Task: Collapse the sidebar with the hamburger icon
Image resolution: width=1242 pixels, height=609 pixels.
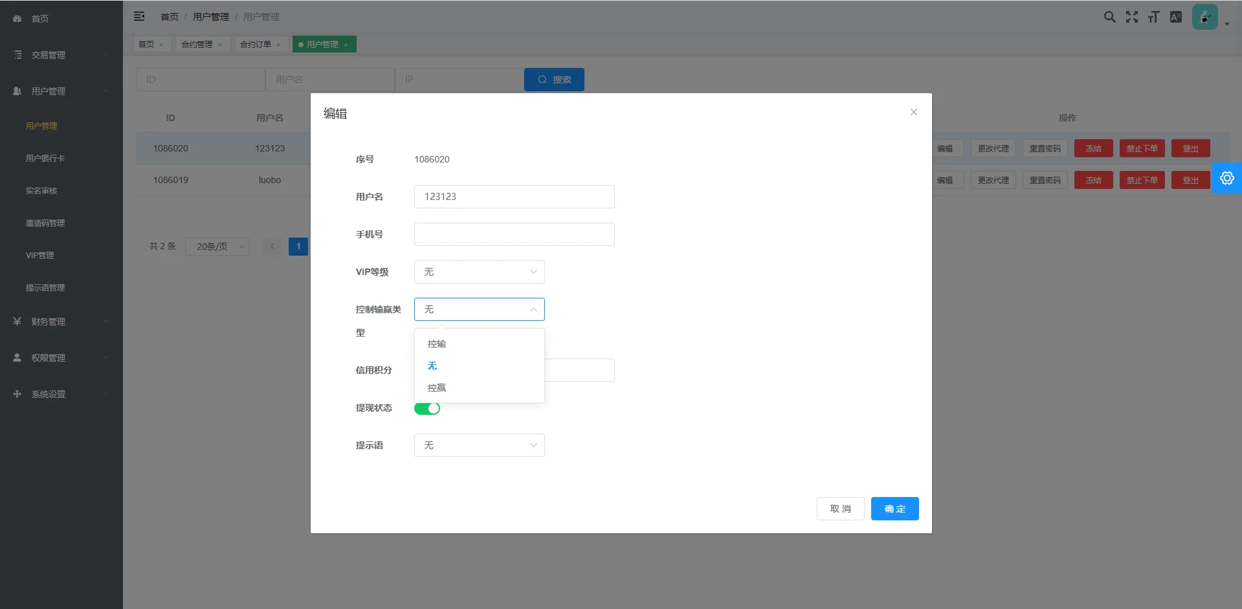Action: tap(139, 16)
